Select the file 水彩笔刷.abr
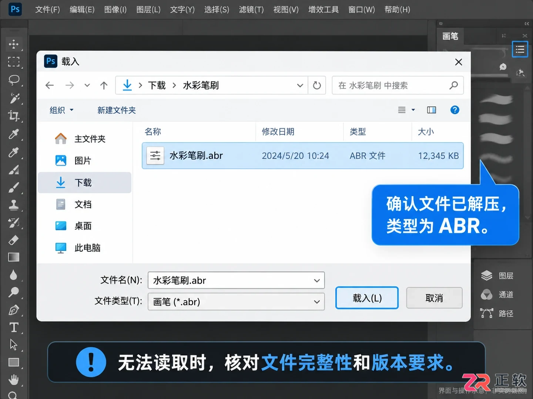 click(303, 156)
